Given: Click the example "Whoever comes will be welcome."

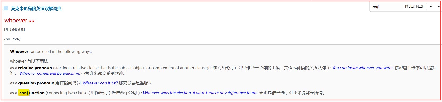Looking at the screenshot, I should coord(50,73).
